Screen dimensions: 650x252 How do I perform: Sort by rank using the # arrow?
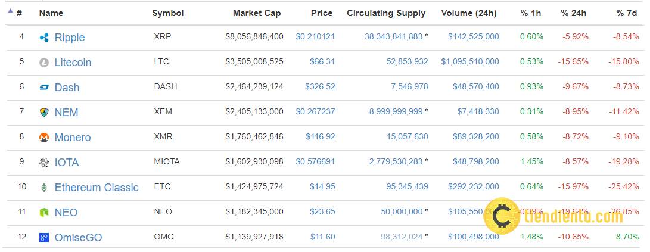pyautogui.click(x=10, y=11)
